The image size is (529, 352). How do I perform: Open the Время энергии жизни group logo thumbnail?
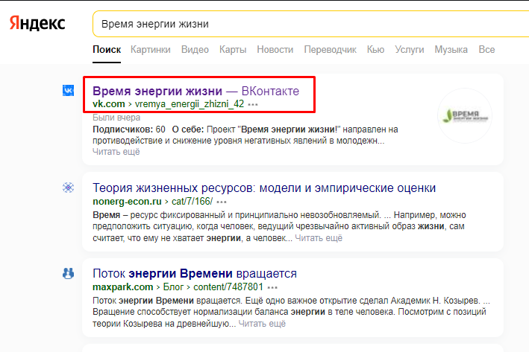465,115
